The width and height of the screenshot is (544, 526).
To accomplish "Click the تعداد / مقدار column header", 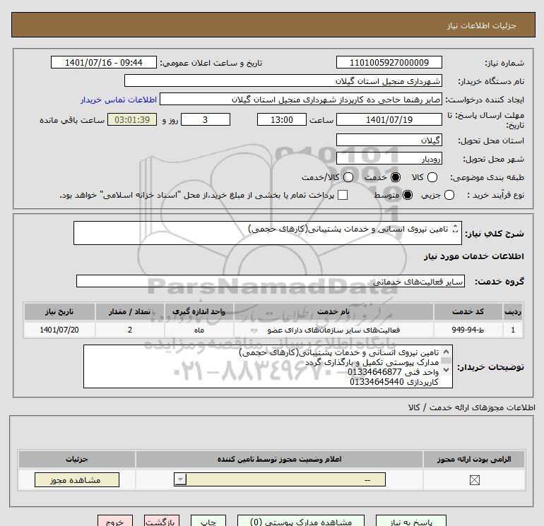I will 130,311.
